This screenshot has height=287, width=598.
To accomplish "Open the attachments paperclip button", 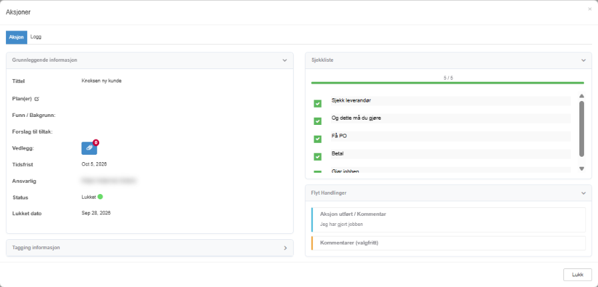I will point(89,148).
